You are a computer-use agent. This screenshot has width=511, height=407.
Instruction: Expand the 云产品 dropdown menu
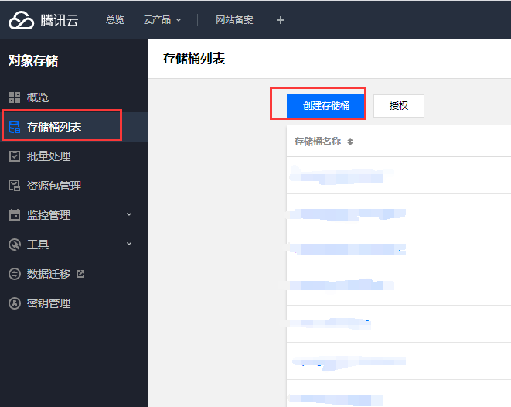click(x=162, y=20)
